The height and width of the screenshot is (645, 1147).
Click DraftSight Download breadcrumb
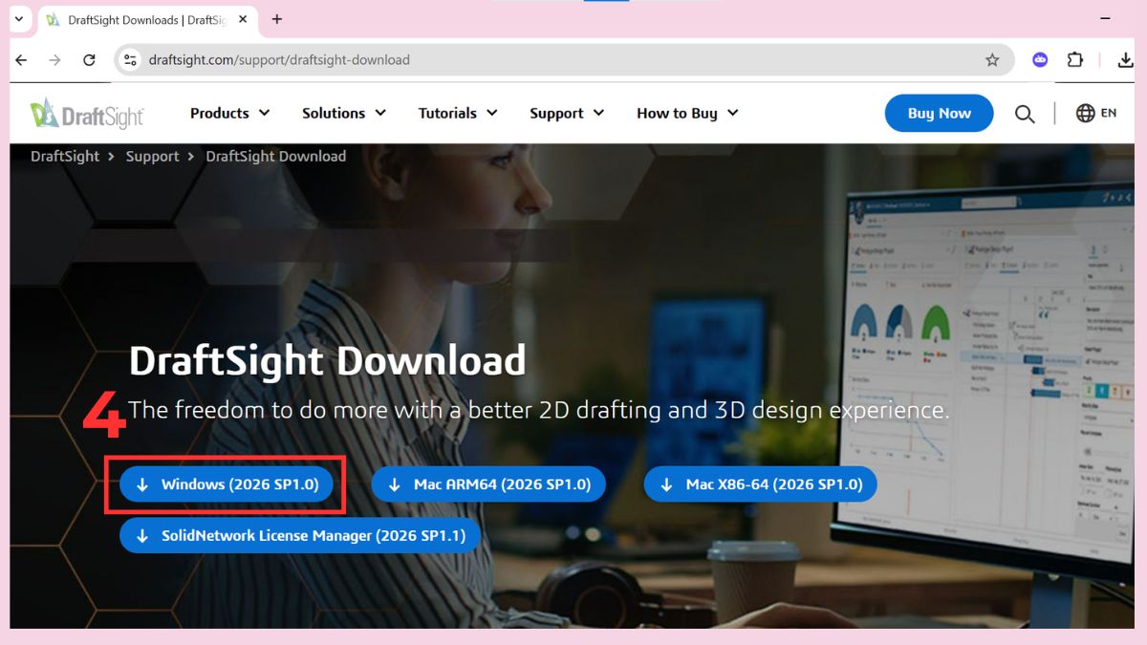(x=276, y=156)
